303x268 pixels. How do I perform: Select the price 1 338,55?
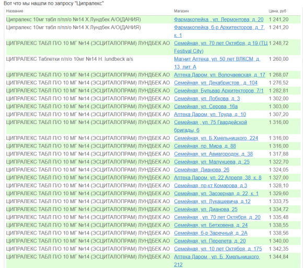[x=278, y=226]
